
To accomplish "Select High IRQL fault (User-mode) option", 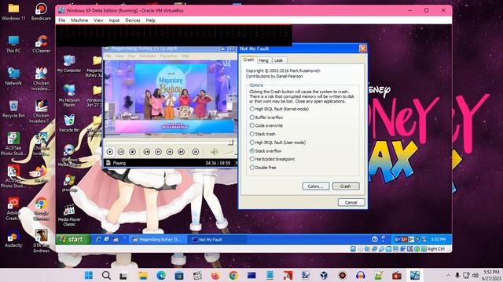I will (x=252, y=143).
